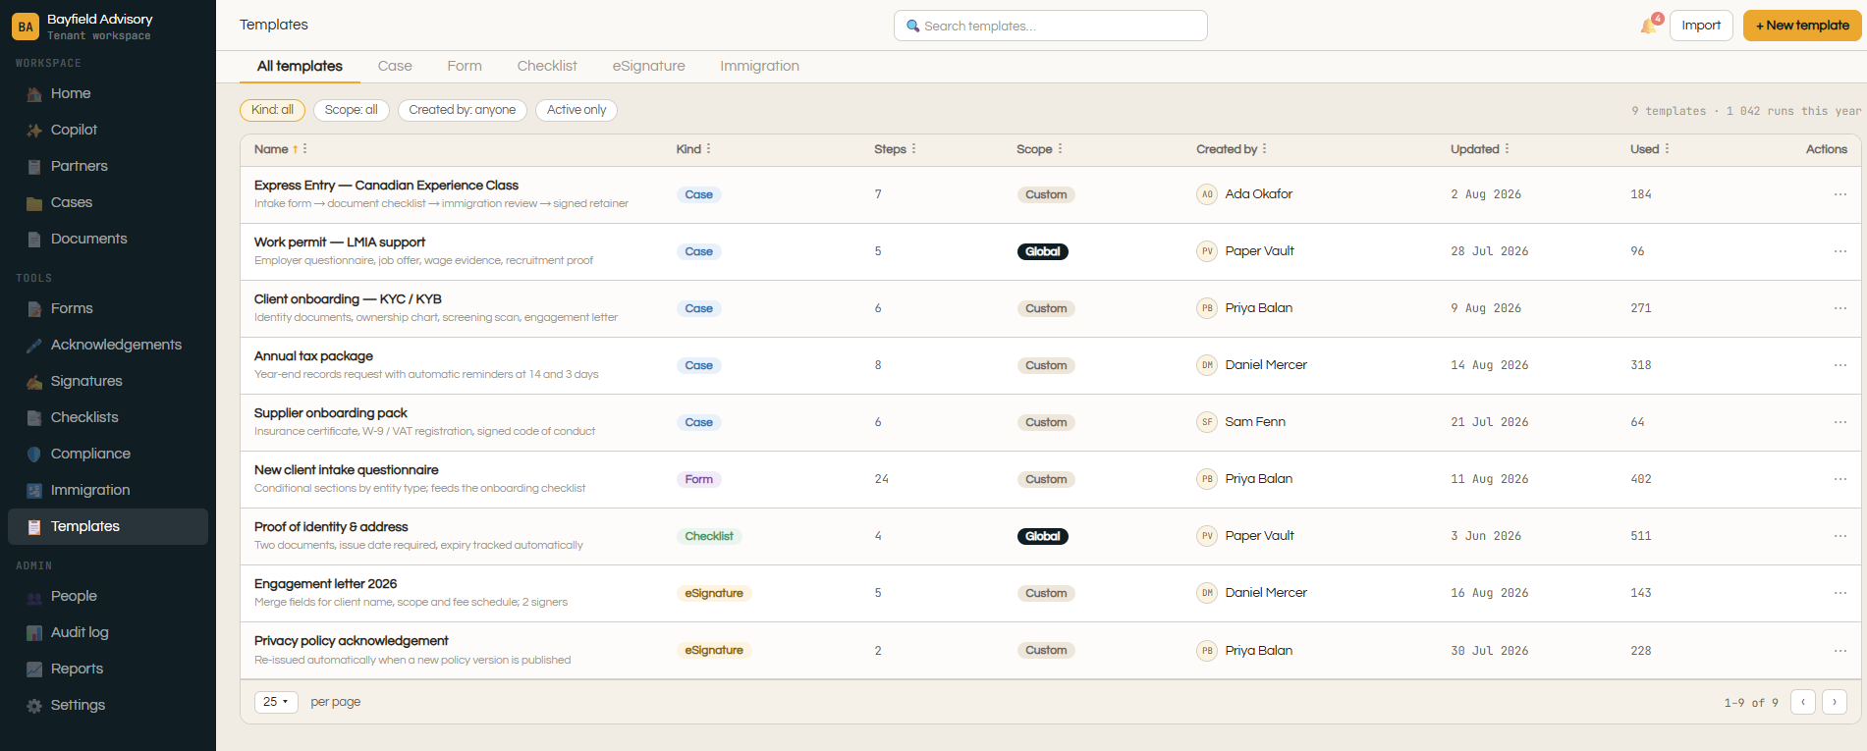The width and height of the screenshot is (1867, 751).
Task: Open Scope column options menu
Action: pos(1061,149)
